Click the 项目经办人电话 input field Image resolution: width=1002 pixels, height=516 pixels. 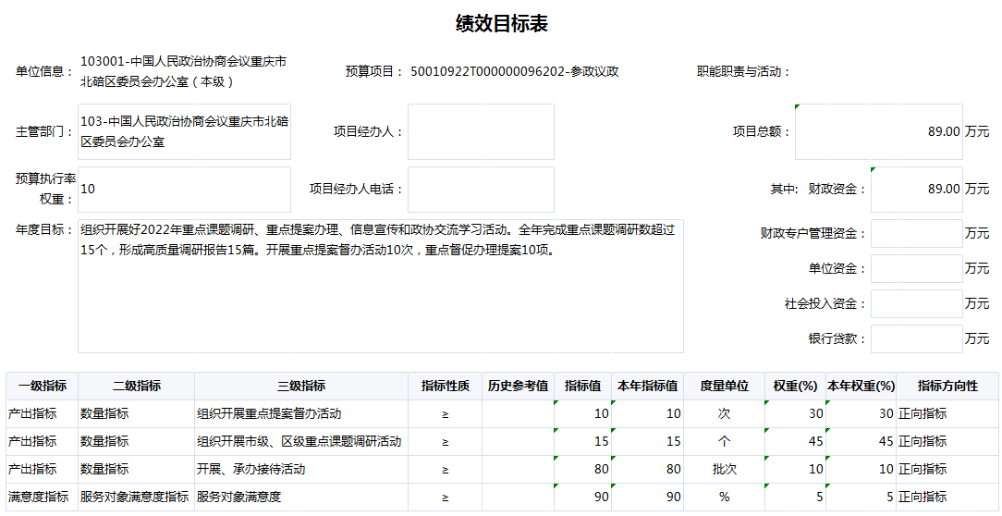481,189
